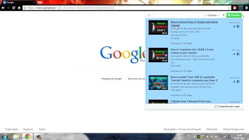Bookmark this page with the star icon
Image resolution: width=249 pixels, height=140 pixels.
click(229, 8)
